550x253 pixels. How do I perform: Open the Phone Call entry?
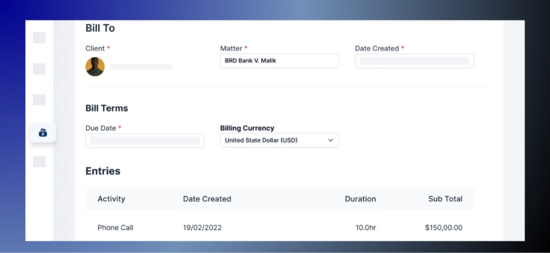115,228
